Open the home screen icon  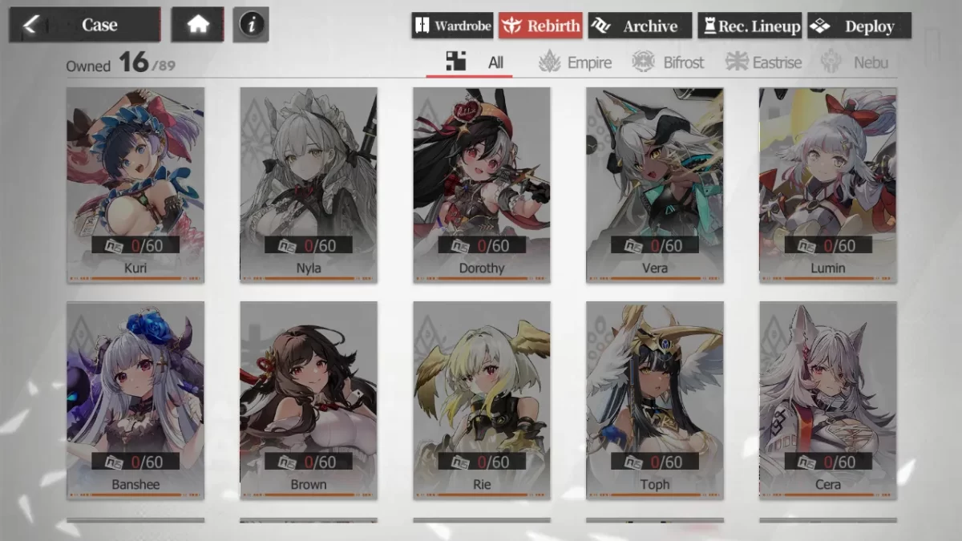tap(198, 25)
